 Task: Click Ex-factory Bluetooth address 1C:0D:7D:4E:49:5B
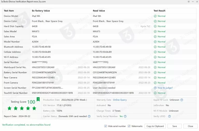coord(41,47)
